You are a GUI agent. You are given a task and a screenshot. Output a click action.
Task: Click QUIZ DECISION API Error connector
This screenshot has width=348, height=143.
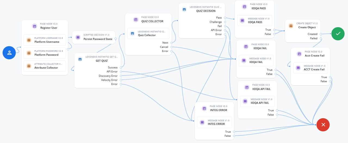(225, 30)
